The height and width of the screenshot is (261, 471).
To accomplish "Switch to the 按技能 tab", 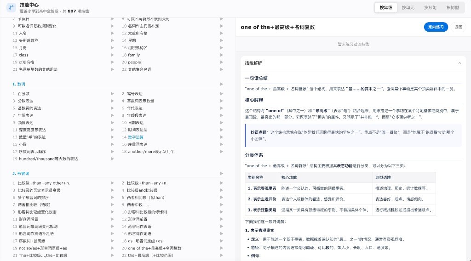I will tap(430, 7).
